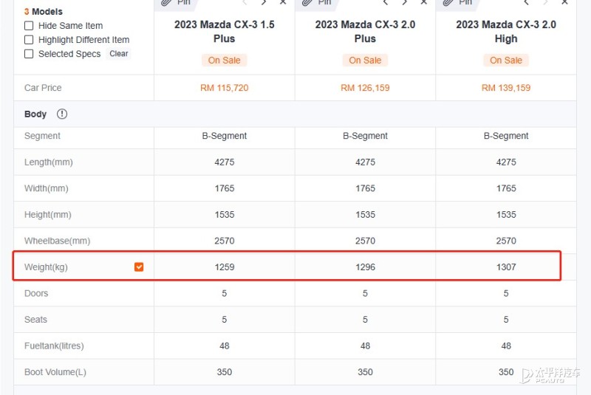This screenshot has height=395, width=591.
Task: Select the Wheelbase(mm) row label
Action: 58,241
